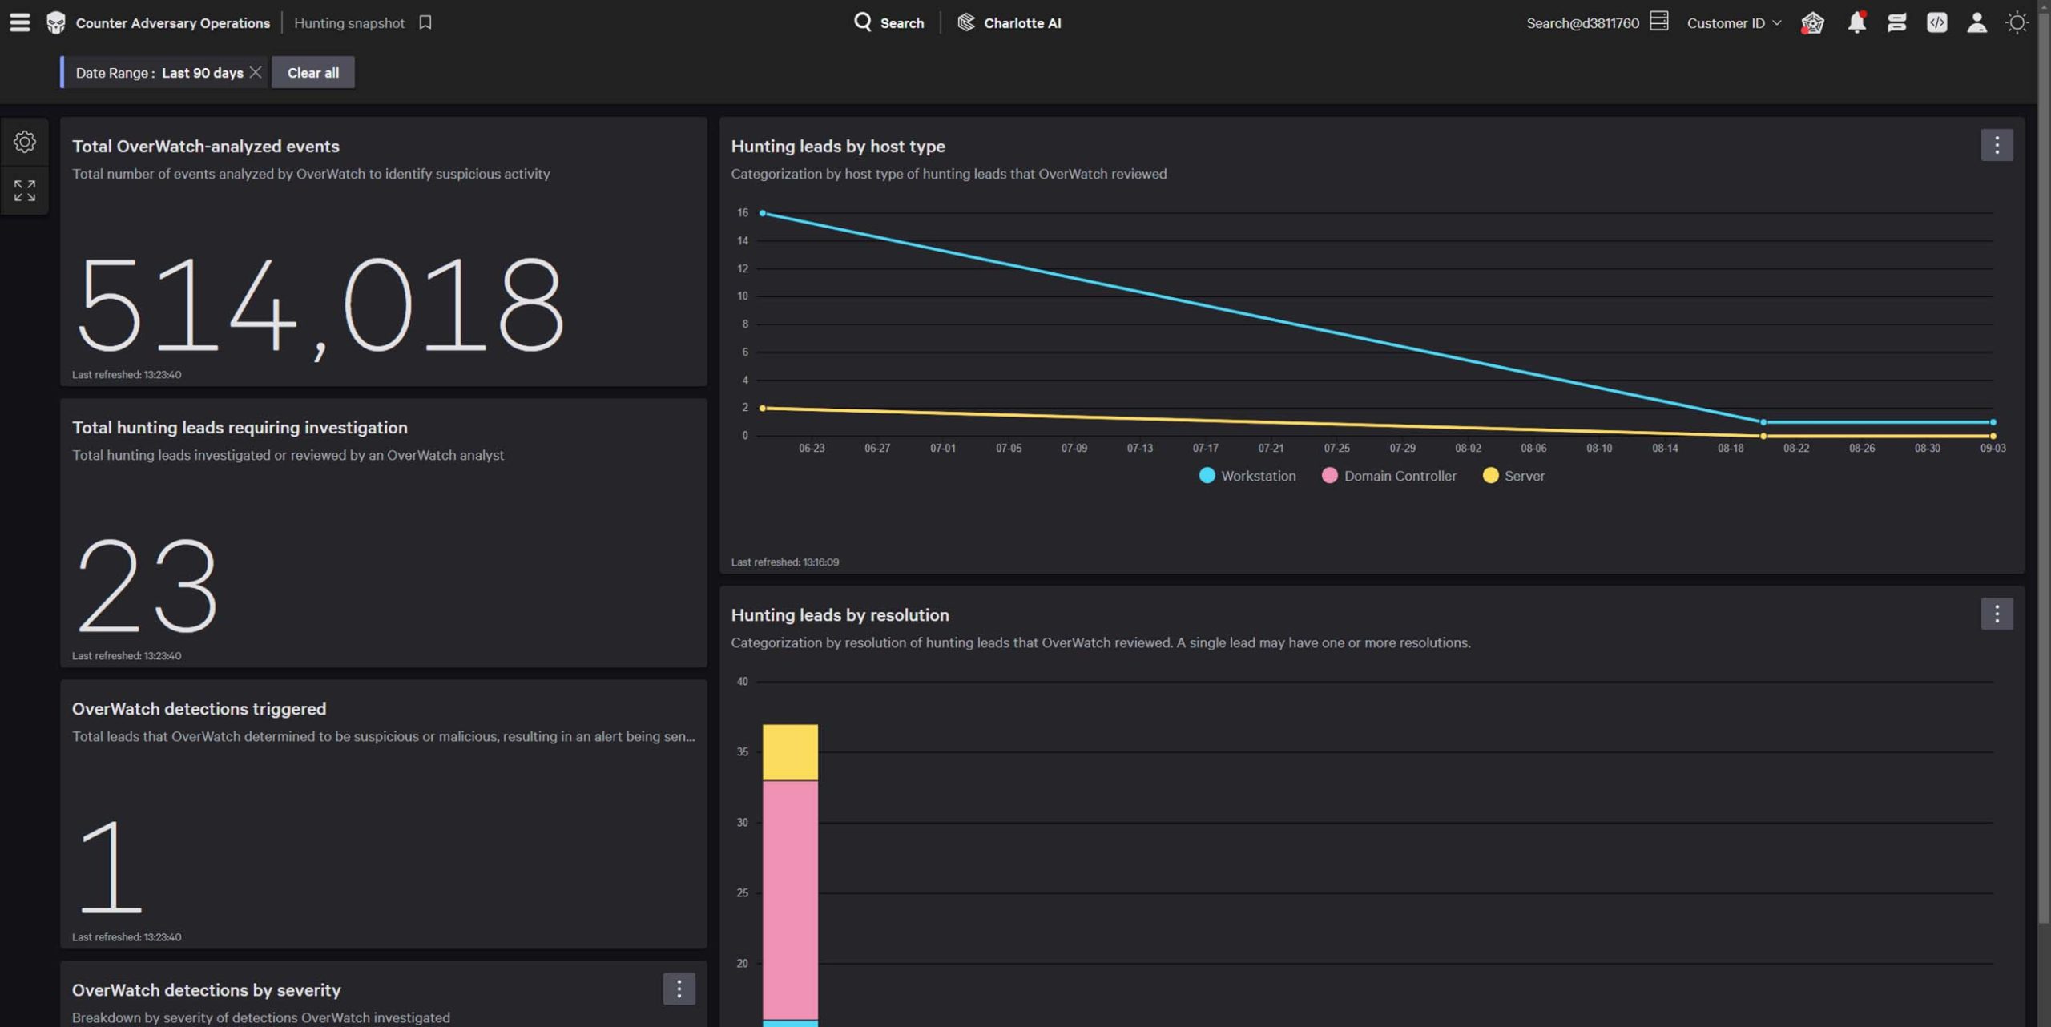Open Charlotte AI assistant
Screen dimensions: 2051x1027
pos(1009,22)
